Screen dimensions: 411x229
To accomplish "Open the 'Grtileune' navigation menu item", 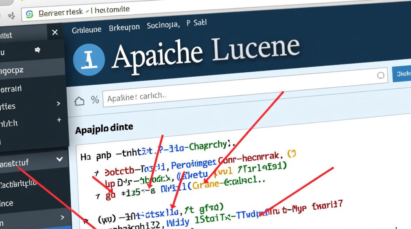I will (x=87, y=30).
